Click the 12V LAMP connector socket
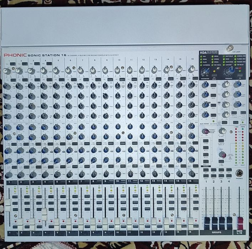This screenshot has width=252, height=249. click(x=230, y=48)
